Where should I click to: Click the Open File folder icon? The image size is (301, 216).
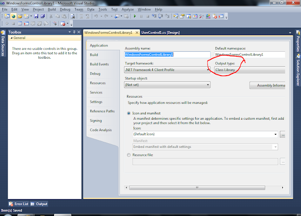tap(20, 16)
